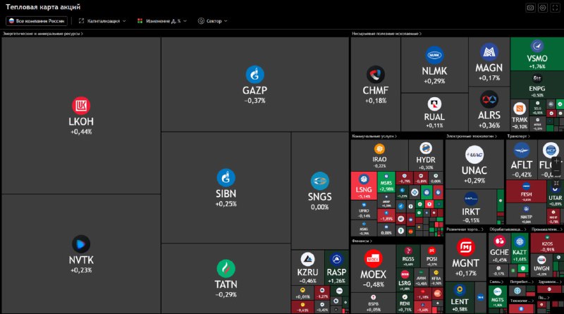Select the BSPB +0,05% tile
Image resolution: width=564 pixels, height=314 pixels.
[373, 303]
